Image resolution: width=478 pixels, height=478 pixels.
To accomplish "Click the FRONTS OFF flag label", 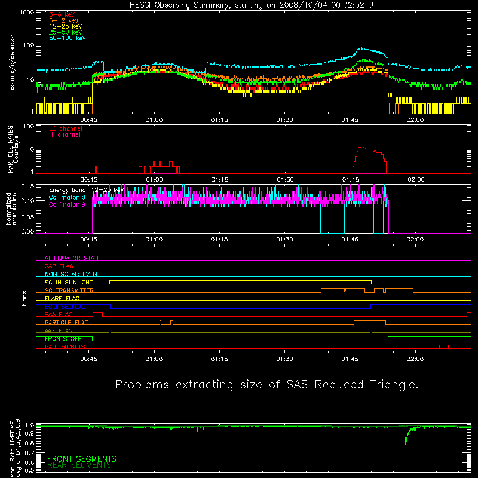I will point(63,339).
